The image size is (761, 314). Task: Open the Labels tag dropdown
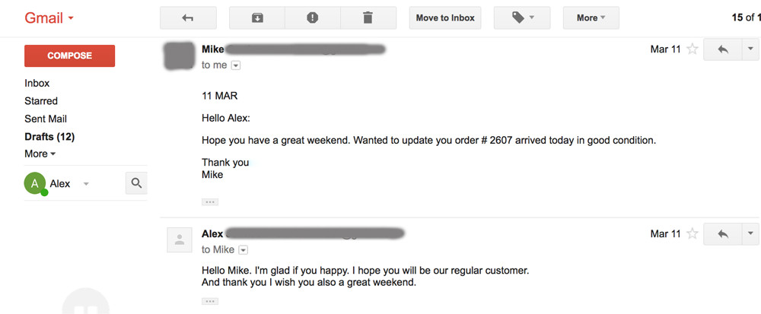[x=522, y=18]
